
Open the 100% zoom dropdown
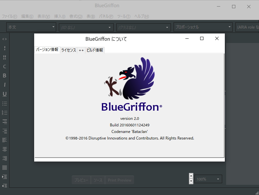(208, 179)
